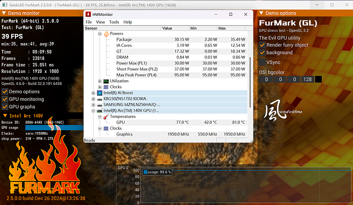This screenshot has height=205, width=353.
Task: Click the Temperatures thermometer icon
Action: point(106,117)
